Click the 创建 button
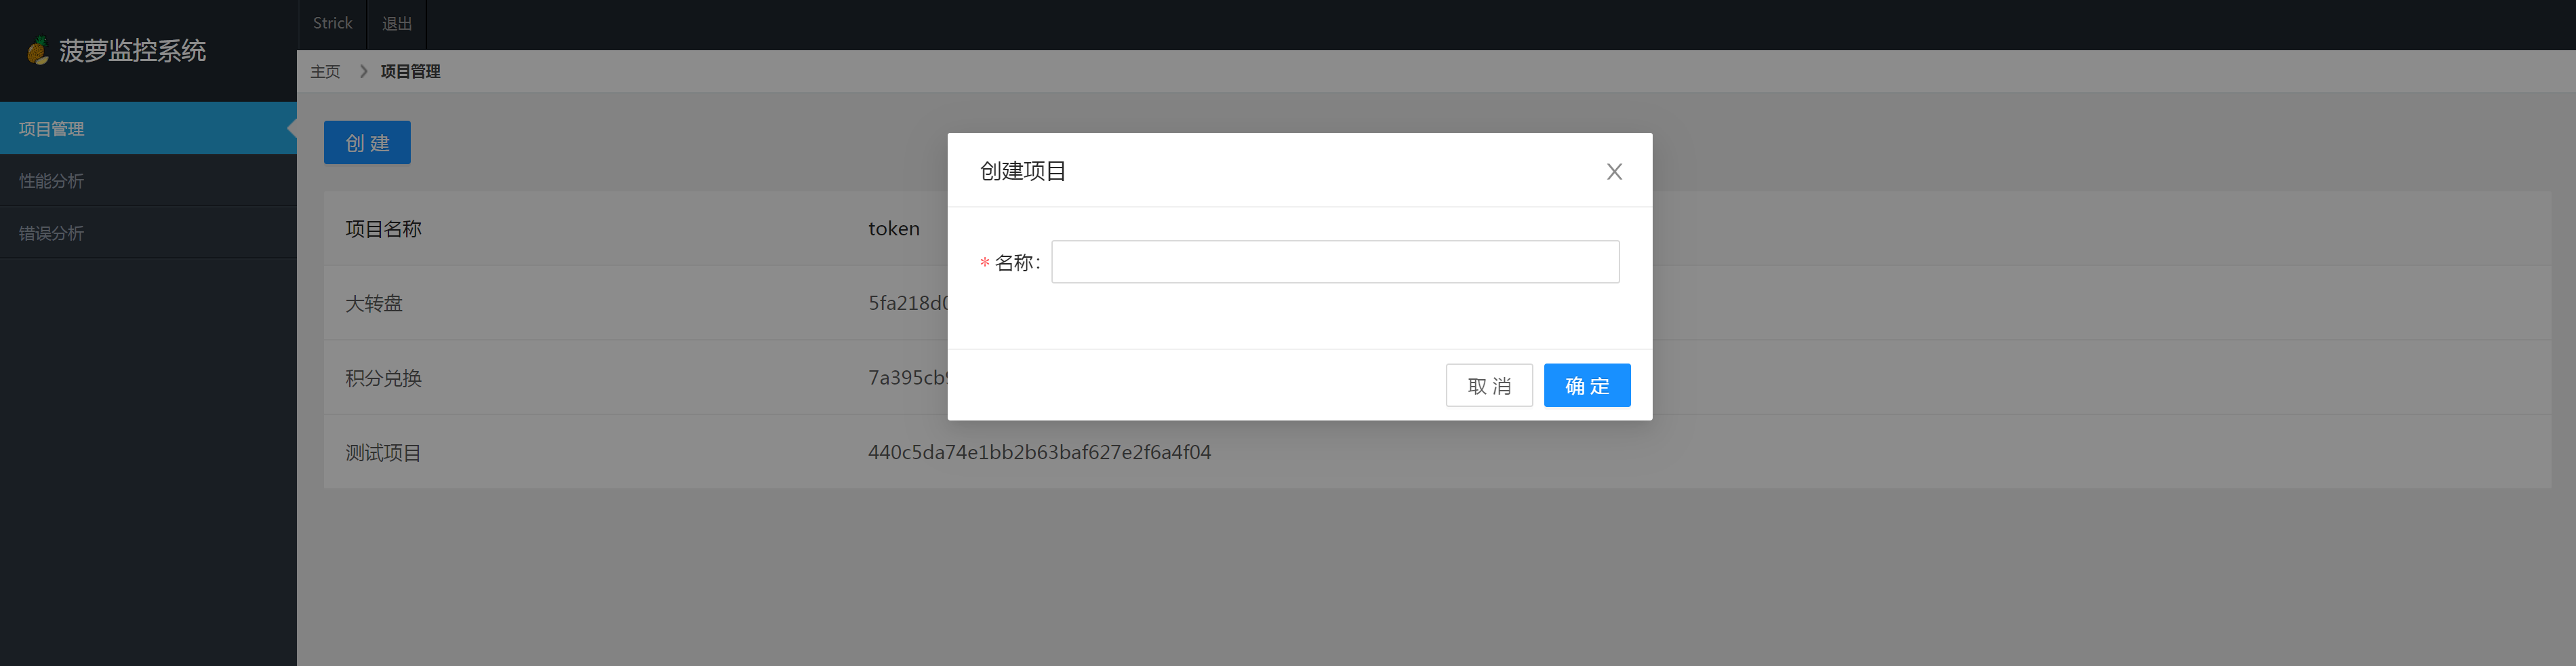Screen dimensions: 2576x666 coord(367,143)
